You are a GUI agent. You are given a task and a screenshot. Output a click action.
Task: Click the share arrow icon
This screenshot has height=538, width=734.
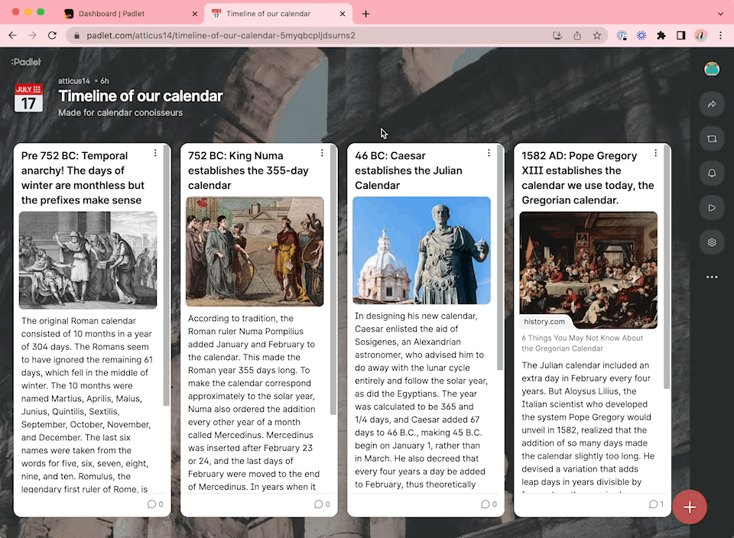(x=712, y=104)
